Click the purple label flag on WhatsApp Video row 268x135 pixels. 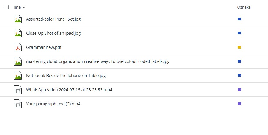point(239,89)
